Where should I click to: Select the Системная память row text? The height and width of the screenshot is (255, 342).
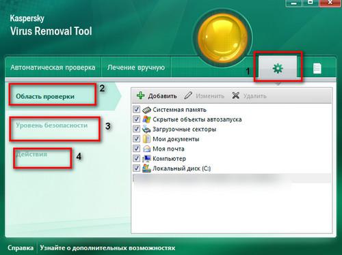[179, 110]
